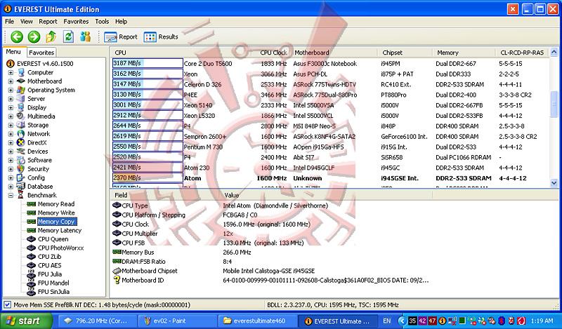Sort by the CPU Clock column header
The height and width of the screenshot is (329, 562).
pyautogui.click(x=273, y=53)
